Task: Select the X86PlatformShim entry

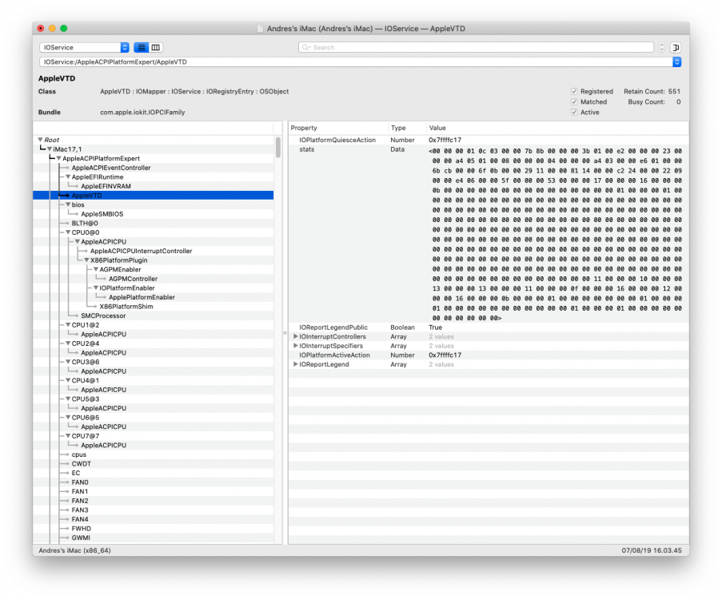Action: point(126,307)
